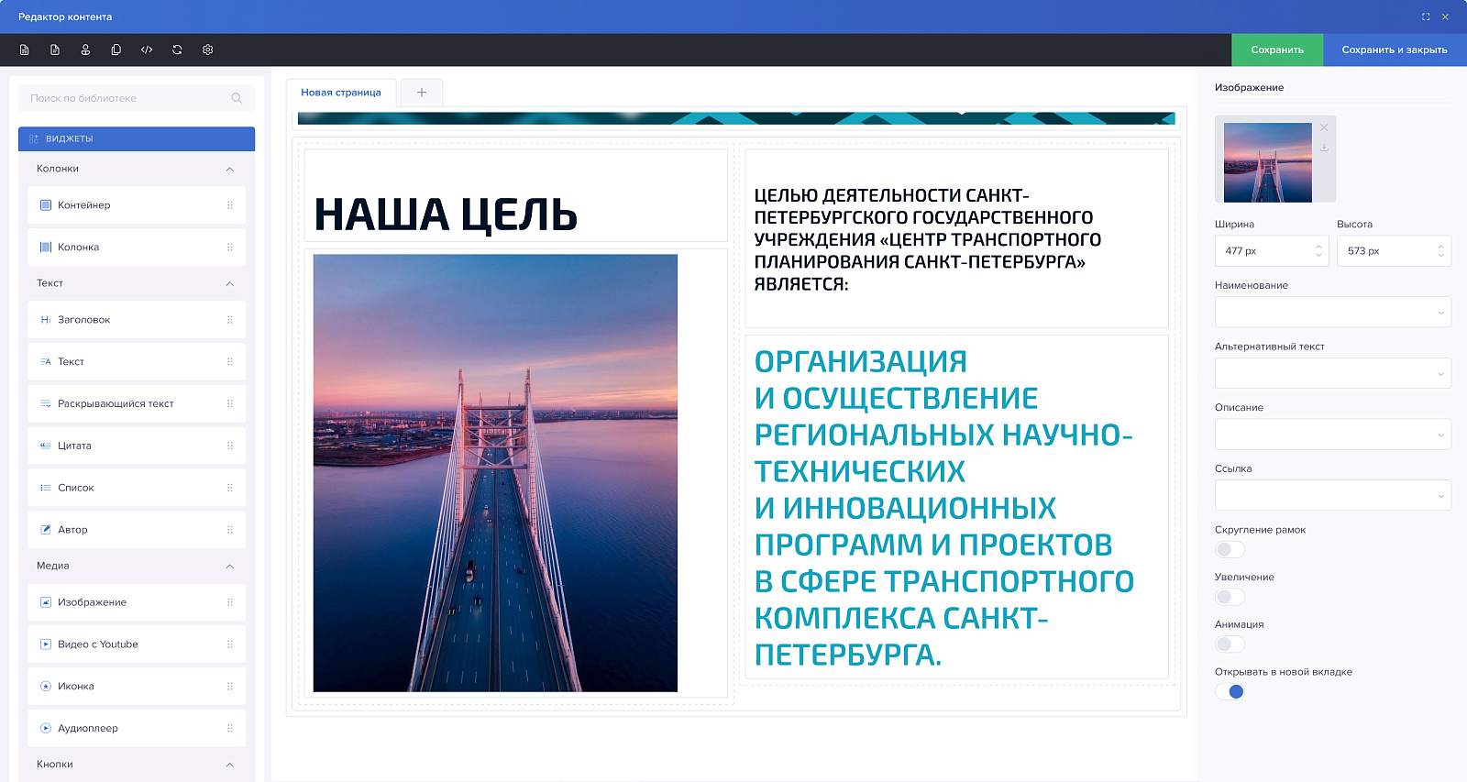Enable the Увеличение switch
Viewport: 1467px width, 782px height.
coord(1230,597)
